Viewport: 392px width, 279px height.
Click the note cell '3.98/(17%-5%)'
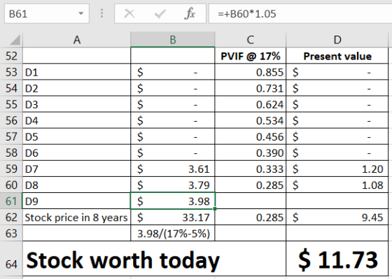pos(173,234)
